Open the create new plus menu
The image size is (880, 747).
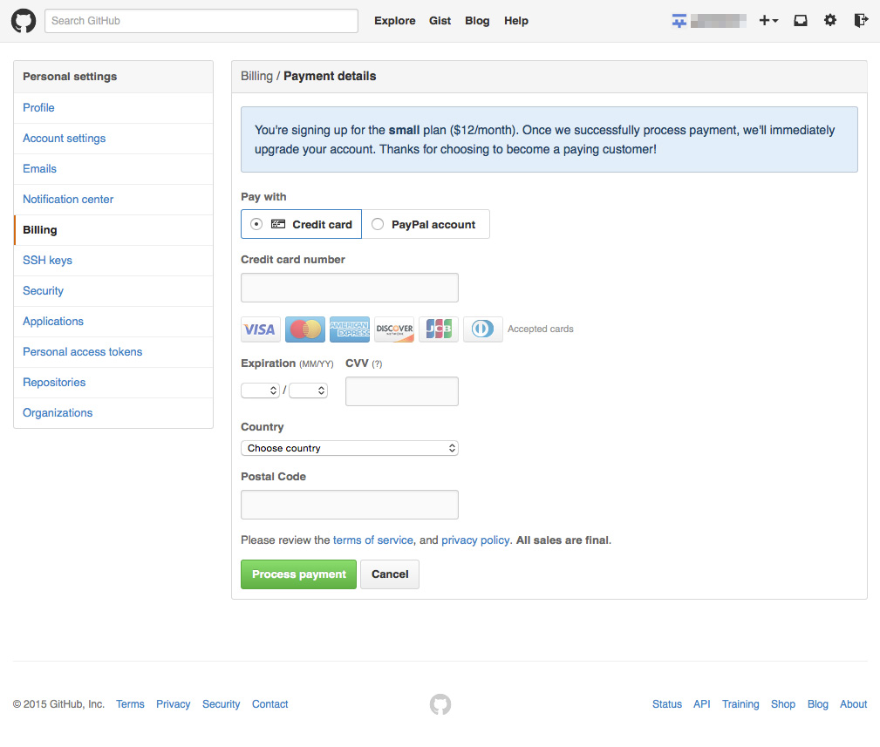coord(767,21)
